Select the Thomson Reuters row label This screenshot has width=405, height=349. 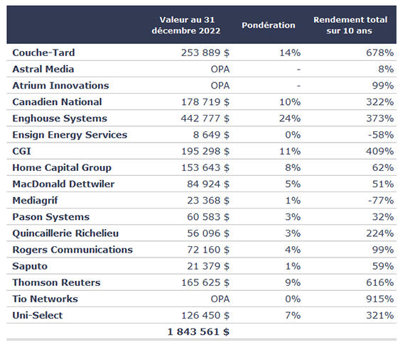coord(56,282)
